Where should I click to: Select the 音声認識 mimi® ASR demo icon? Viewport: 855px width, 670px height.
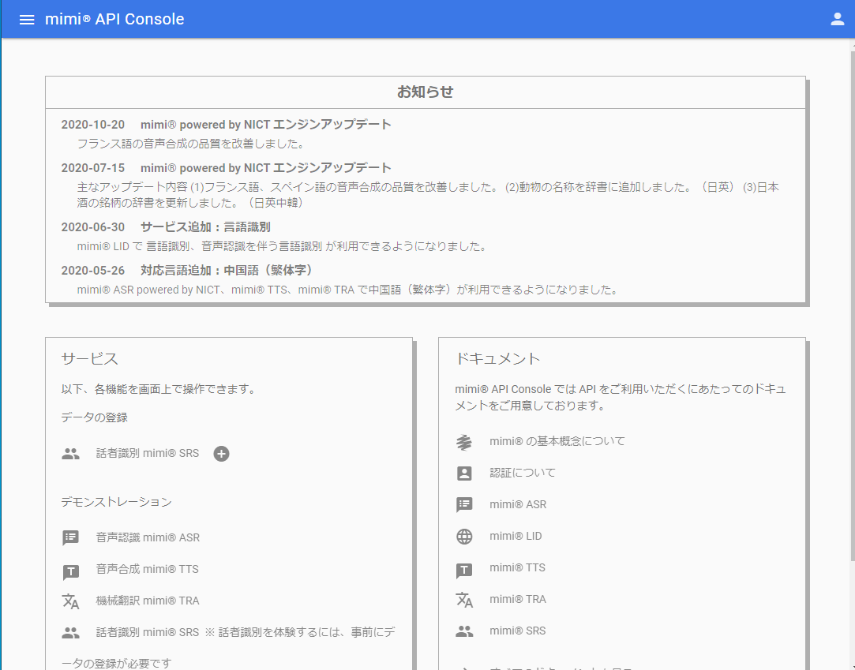pyautogui.click(x=71, y=537)
